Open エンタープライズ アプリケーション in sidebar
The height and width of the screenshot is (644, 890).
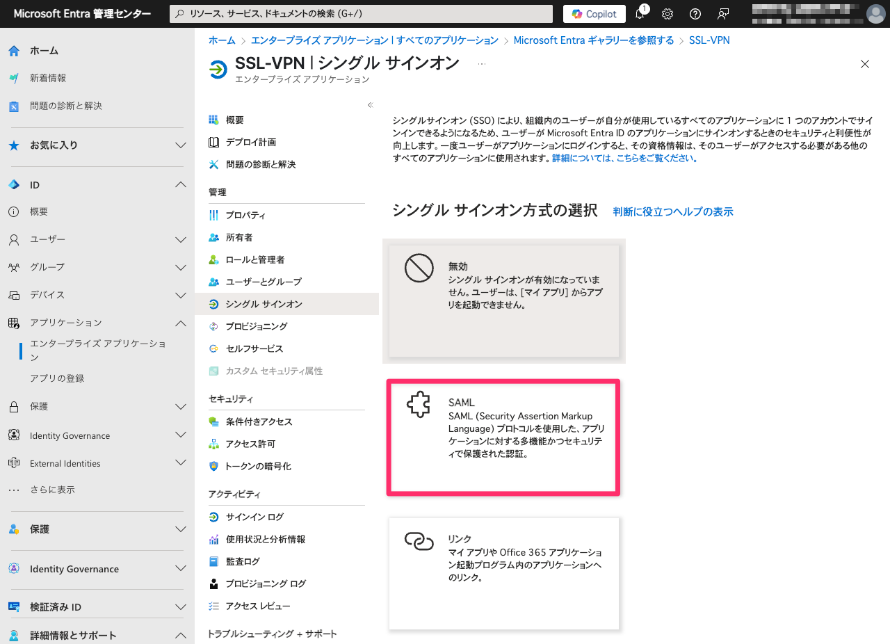(98, 351)
